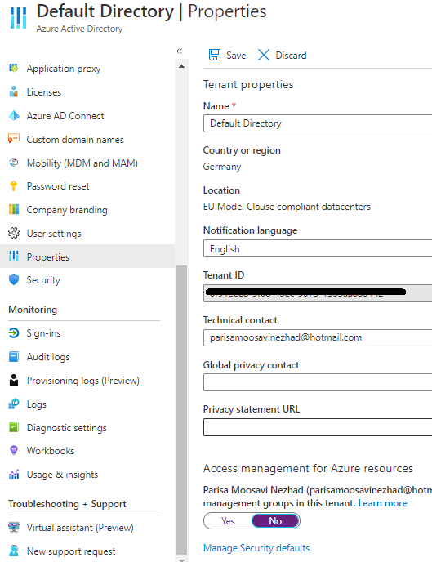Click the sidebar scroll down arrow
The image size is (432, 562).
(181, 560)
